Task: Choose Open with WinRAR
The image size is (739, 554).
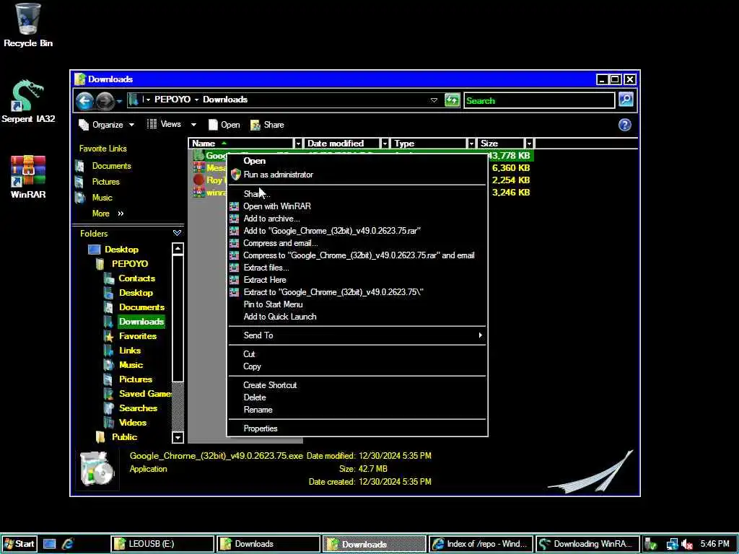Action: click(x=357, y=206)
